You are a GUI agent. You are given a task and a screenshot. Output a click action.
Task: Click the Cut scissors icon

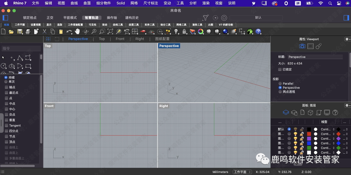(45, 31)
